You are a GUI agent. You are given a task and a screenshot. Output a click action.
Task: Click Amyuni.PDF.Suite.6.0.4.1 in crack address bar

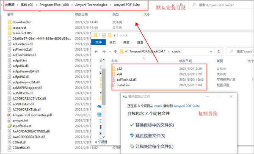[148, 51]
